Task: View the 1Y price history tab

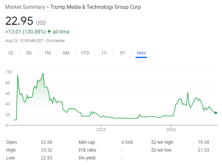Action: 104,53
